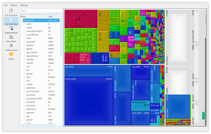Open the Actions menu
211x134 pixels.
coord(14,5)
